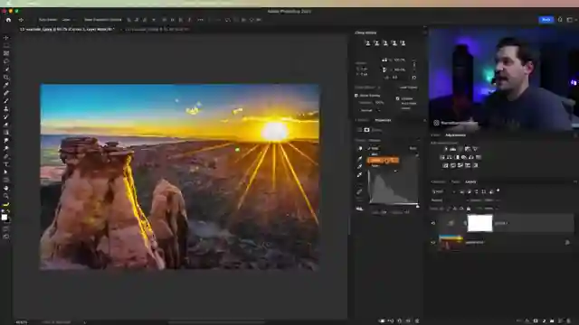
Task: Select the Brush tool
Action: click(x=6, y=101)
